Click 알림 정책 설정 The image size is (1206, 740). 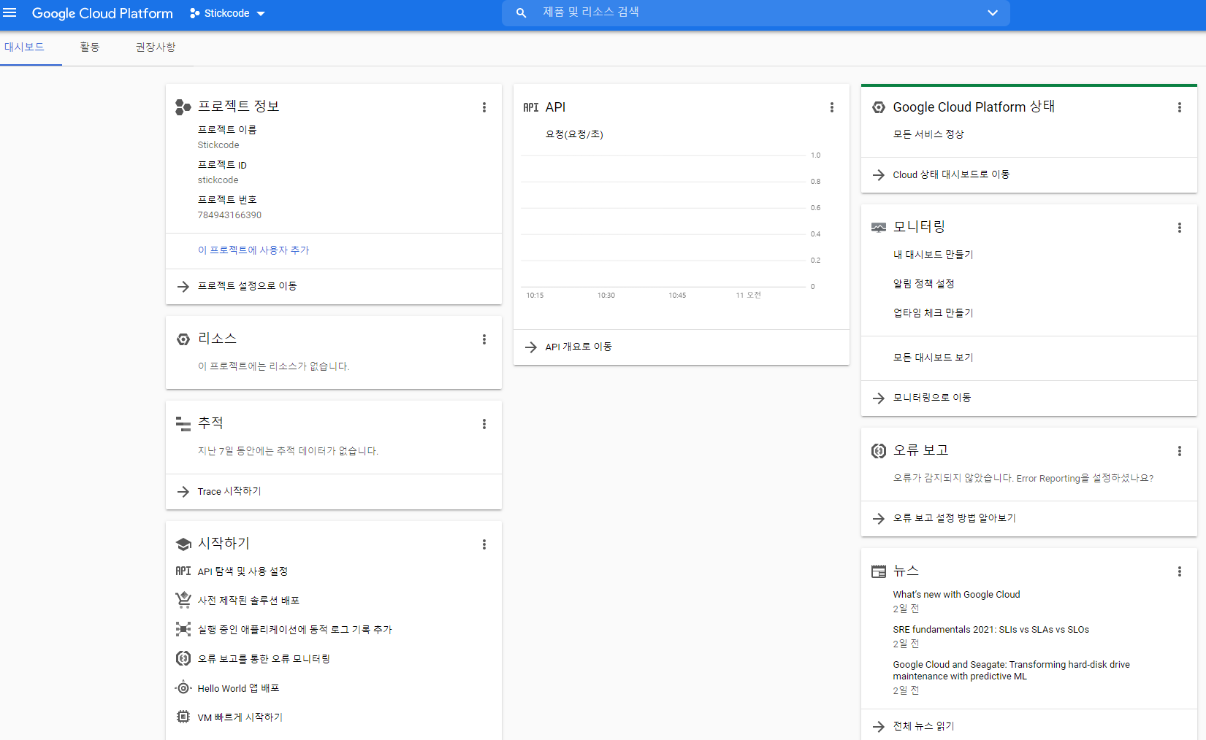tap(924, 284)
